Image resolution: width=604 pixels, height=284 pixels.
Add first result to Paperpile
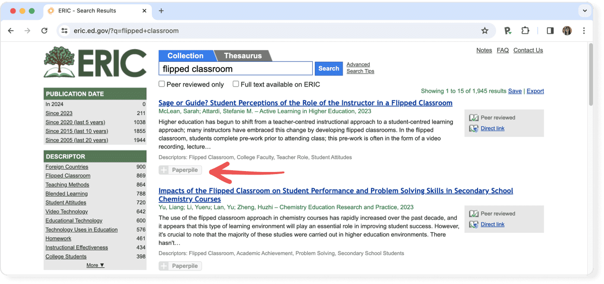(x=180, y=170)
